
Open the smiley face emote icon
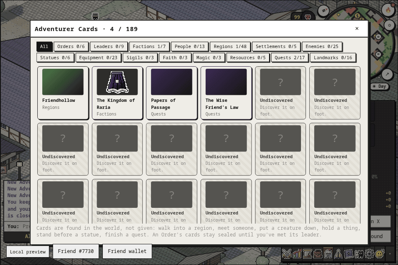click(x=380, y=253)
